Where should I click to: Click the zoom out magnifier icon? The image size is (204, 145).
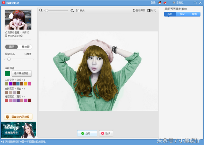coord(41,10)
